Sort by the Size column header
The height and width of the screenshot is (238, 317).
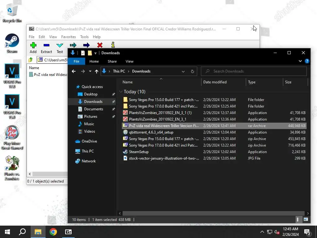point(295,82)
